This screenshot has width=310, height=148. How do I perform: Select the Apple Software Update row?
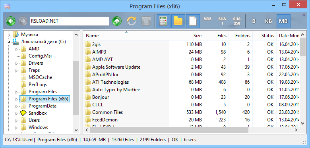click(x=192, y=67)
